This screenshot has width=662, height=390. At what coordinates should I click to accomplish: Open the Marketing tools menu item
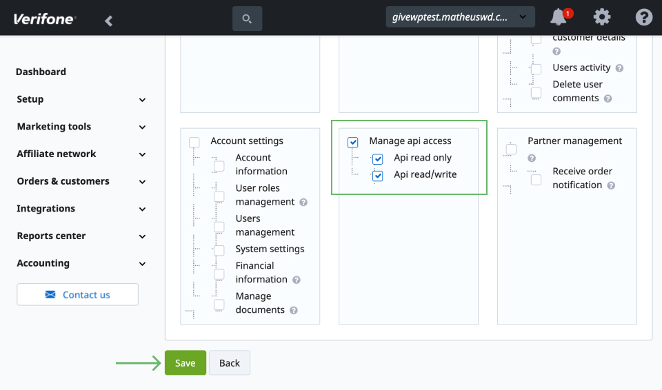54,127
